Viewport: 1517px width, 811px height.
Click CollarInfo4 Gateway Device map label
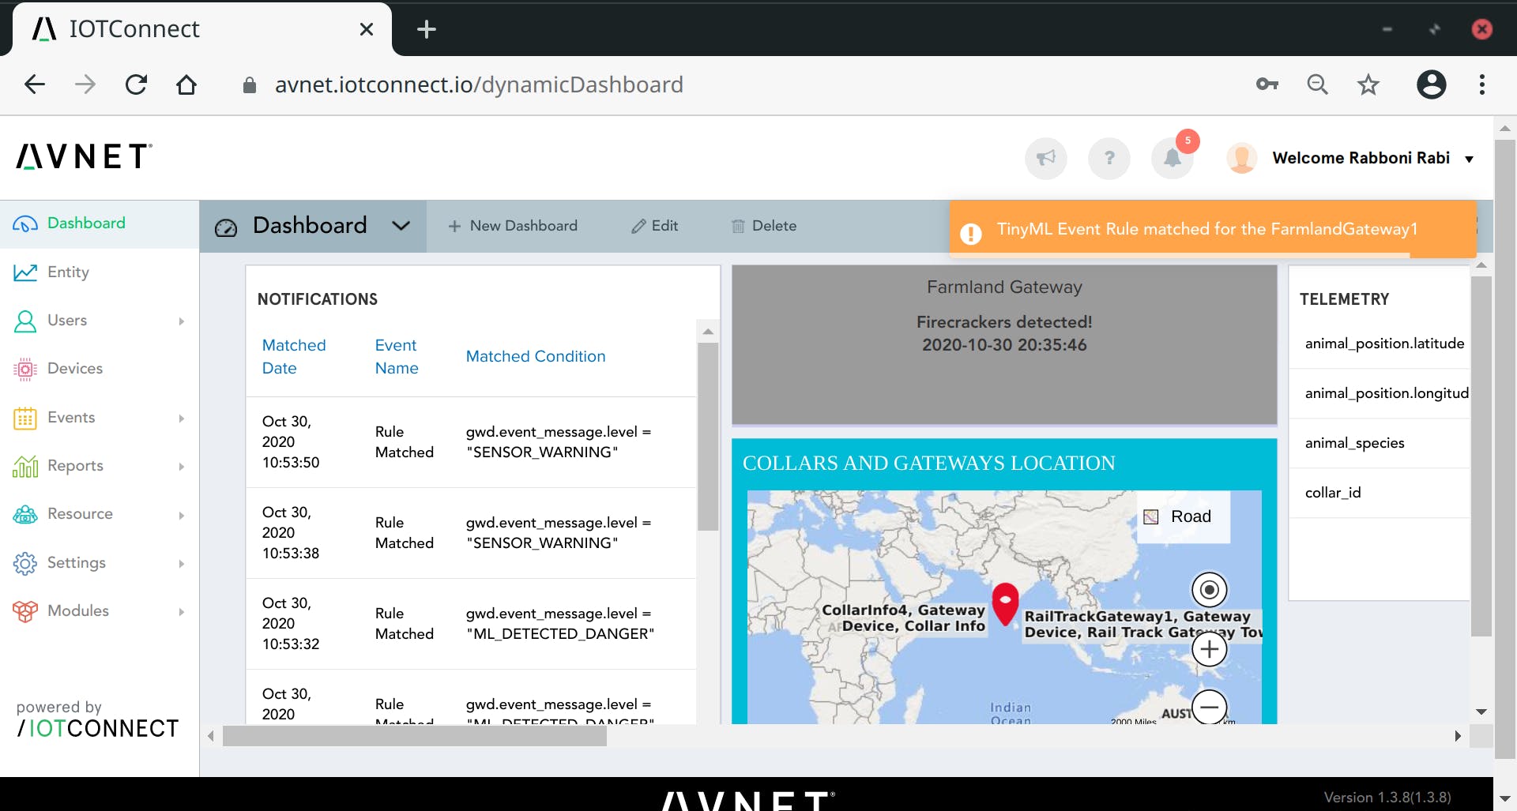click(x=904, y=618)
